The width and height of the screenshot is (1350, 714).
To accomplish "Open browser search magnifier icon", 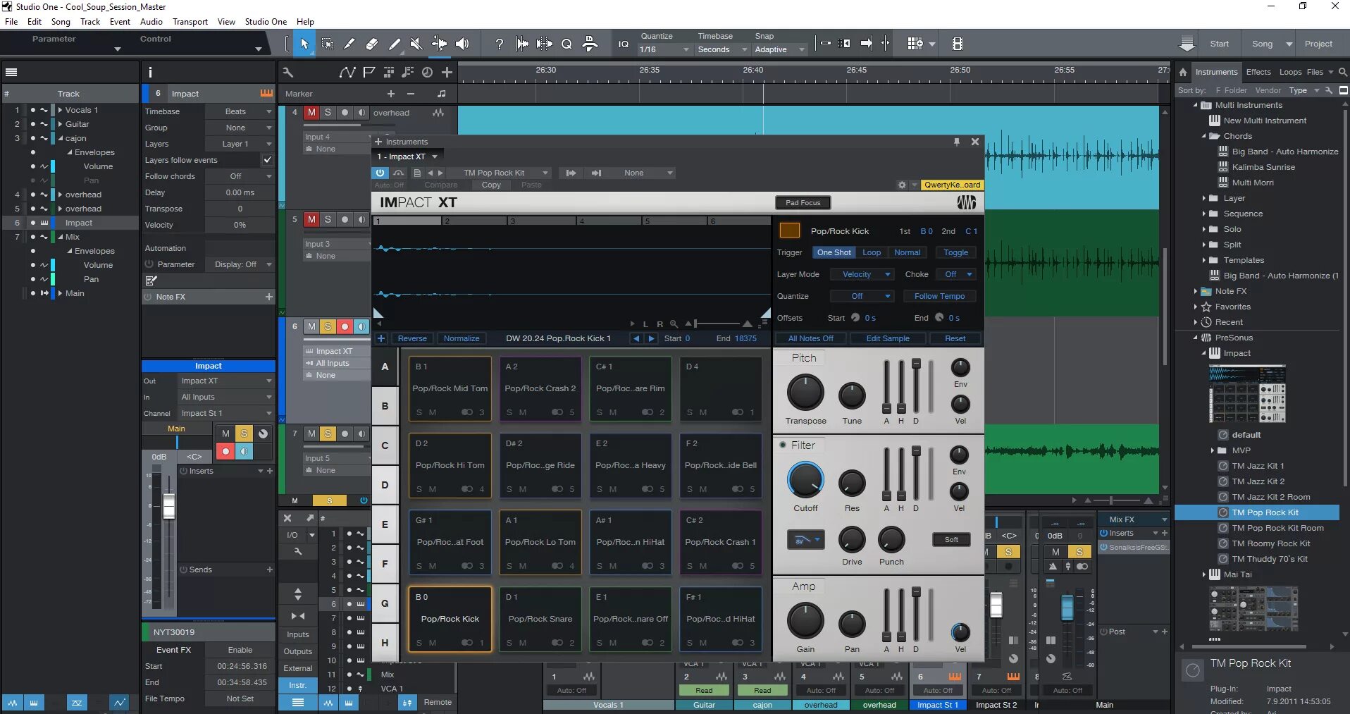I will pyautogui.click(x=1343, y=72).
